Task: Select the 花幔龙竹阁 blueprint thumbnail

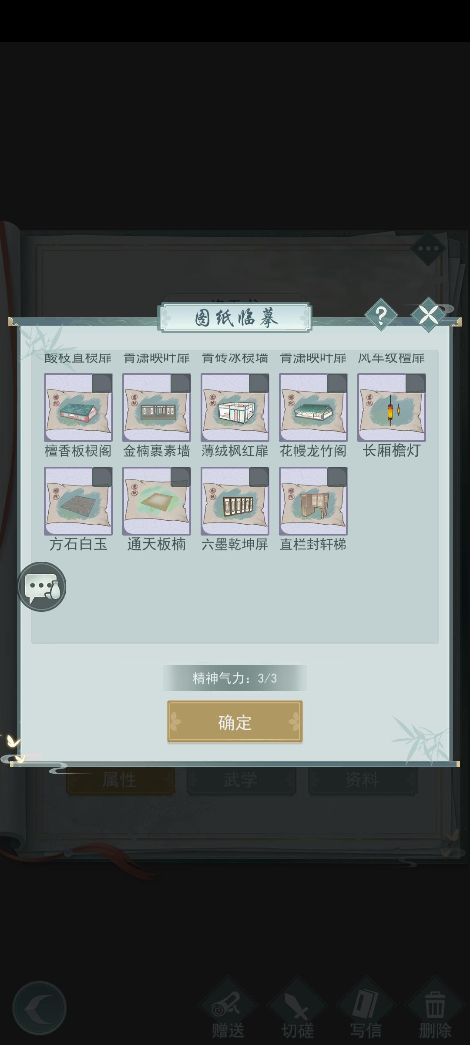Action: click(x=313, y=408)
